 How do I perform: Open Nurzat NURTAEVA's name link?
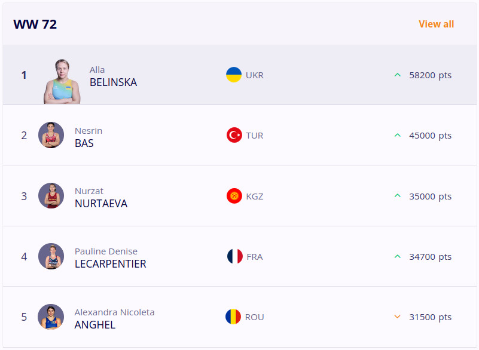point(100,204)
